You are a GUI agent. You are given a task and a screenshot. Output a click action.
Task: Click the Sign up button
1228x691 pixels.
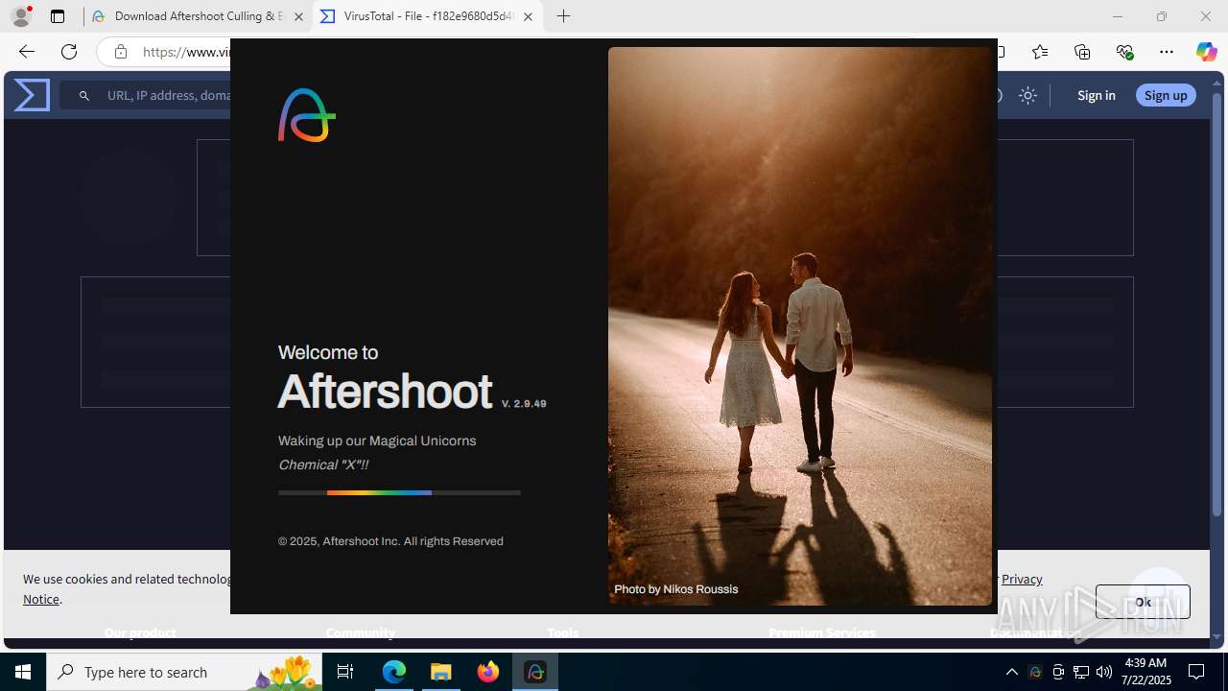pyautogui.click(x=1166, y=95)
